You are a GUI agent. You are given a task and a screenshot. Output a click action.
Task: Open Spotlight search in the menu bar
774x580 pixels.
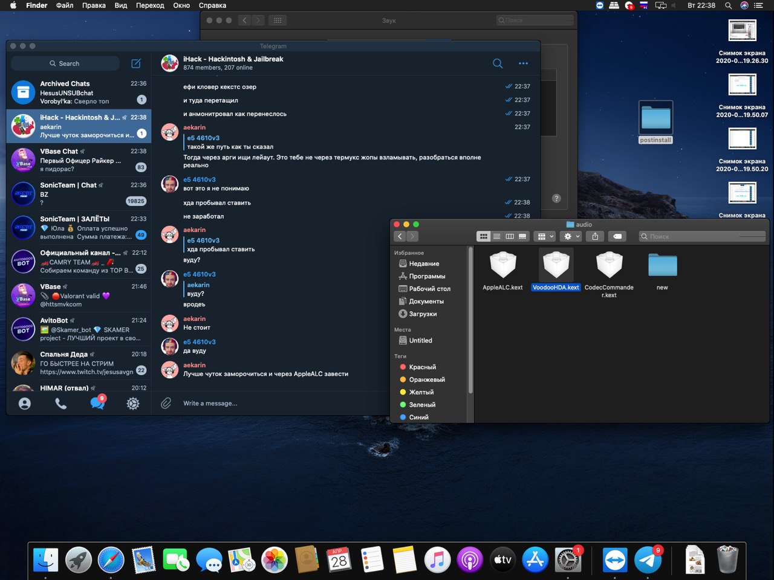click(x=728, y=5)
